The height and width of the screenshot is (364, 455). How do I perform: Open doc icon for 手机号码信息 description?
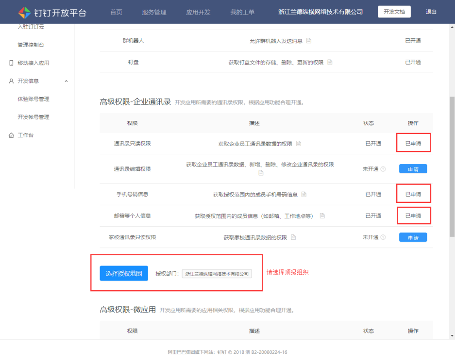[x=304, y=194]
